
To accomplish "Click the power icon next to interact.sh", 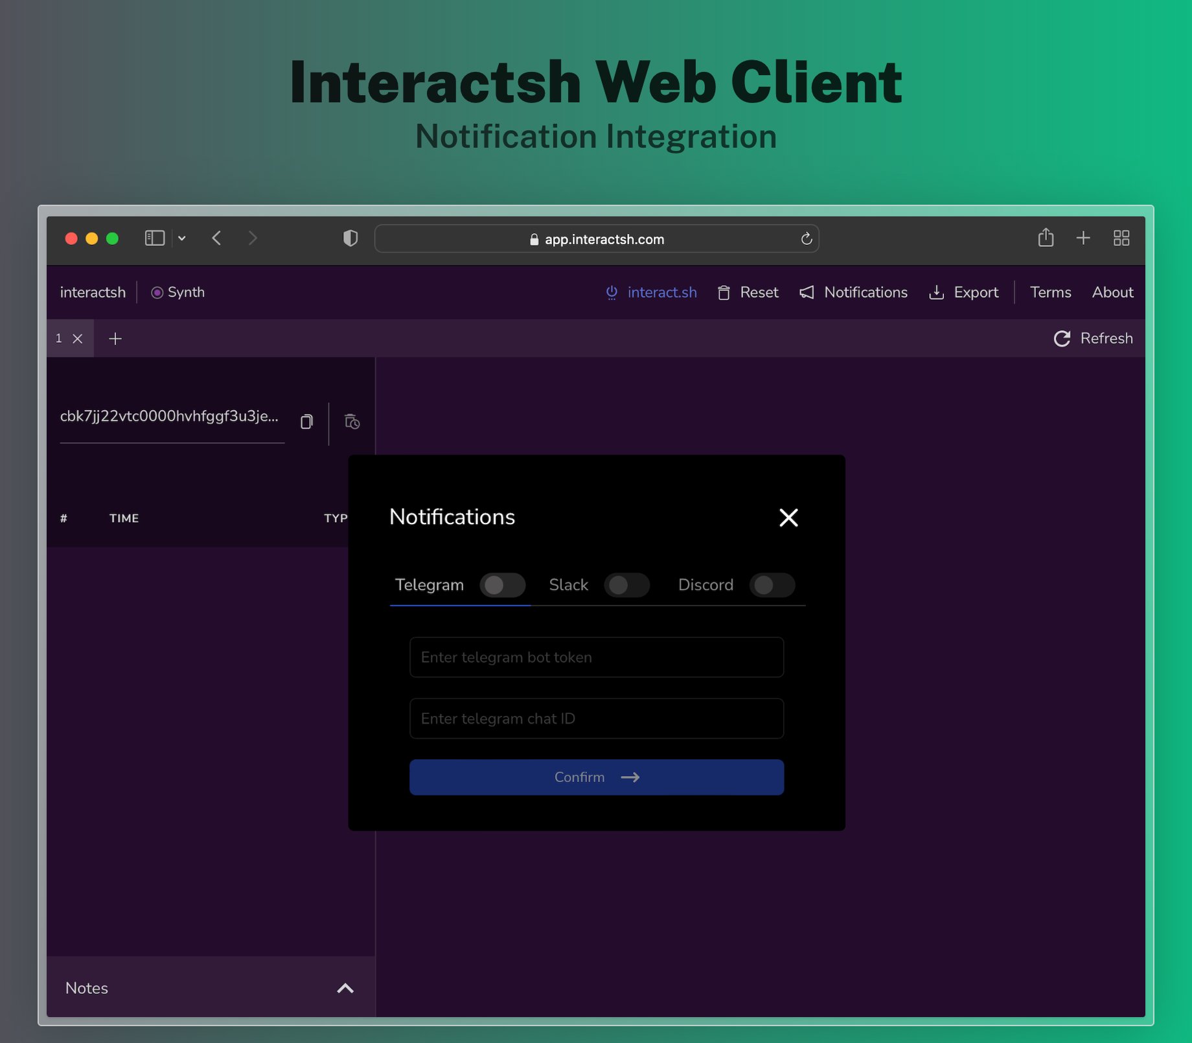I will coord(611,292).
